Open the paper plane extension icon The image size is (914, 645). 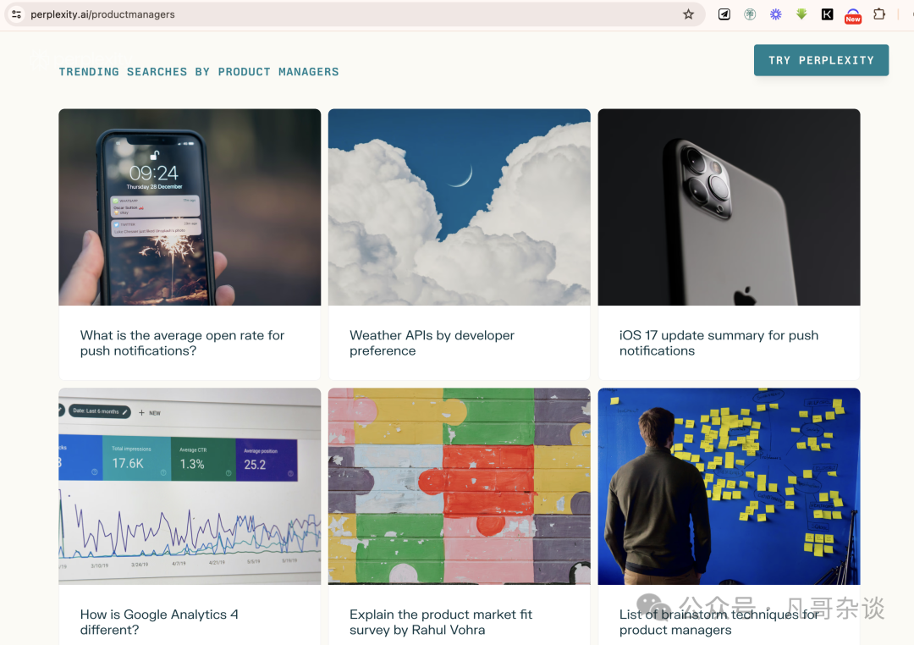[724, 14]
